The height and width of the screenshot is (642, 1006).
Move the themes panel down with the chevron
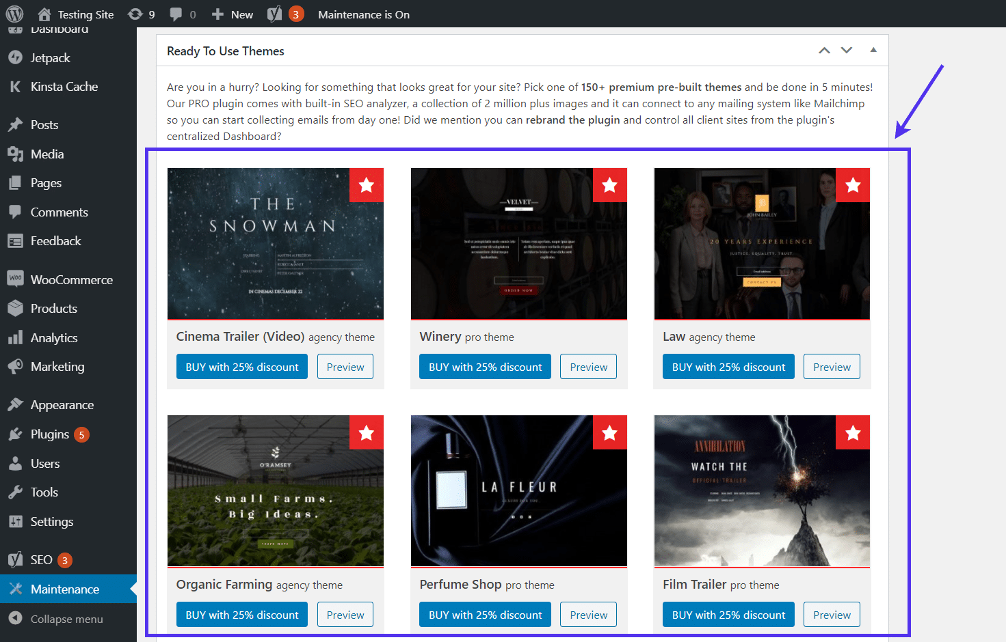point(847,50)
